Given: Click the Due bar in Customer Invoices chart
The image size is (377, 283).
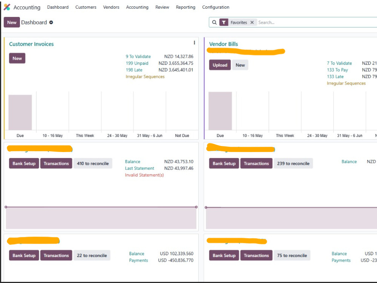Looking at the screenshot, I should point(20,112).
